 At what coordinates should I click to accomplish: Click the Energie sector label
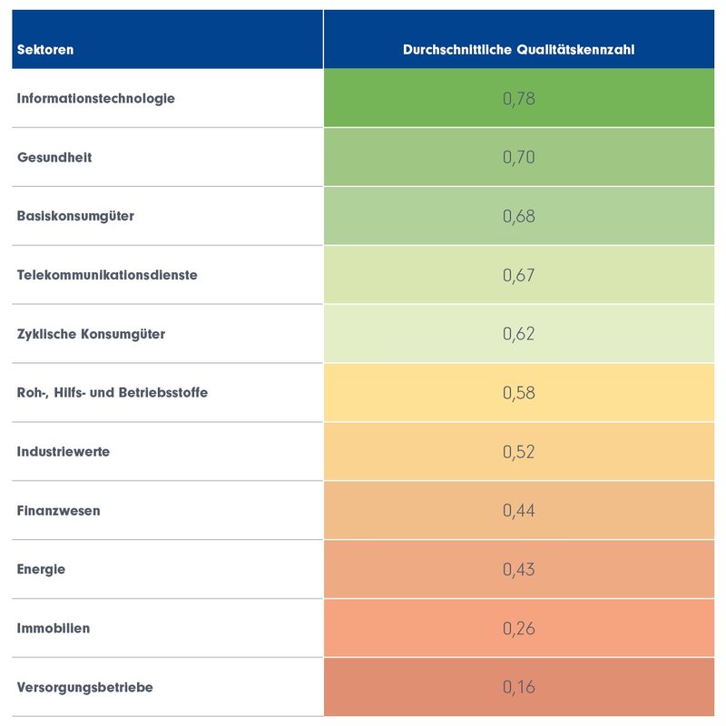pyautogui.click(x=42, y=570)
